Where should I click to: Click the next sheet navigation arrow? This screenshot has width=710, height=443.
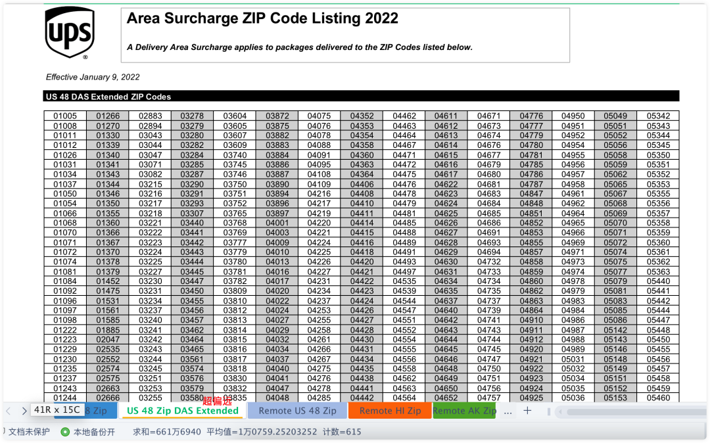24,411
